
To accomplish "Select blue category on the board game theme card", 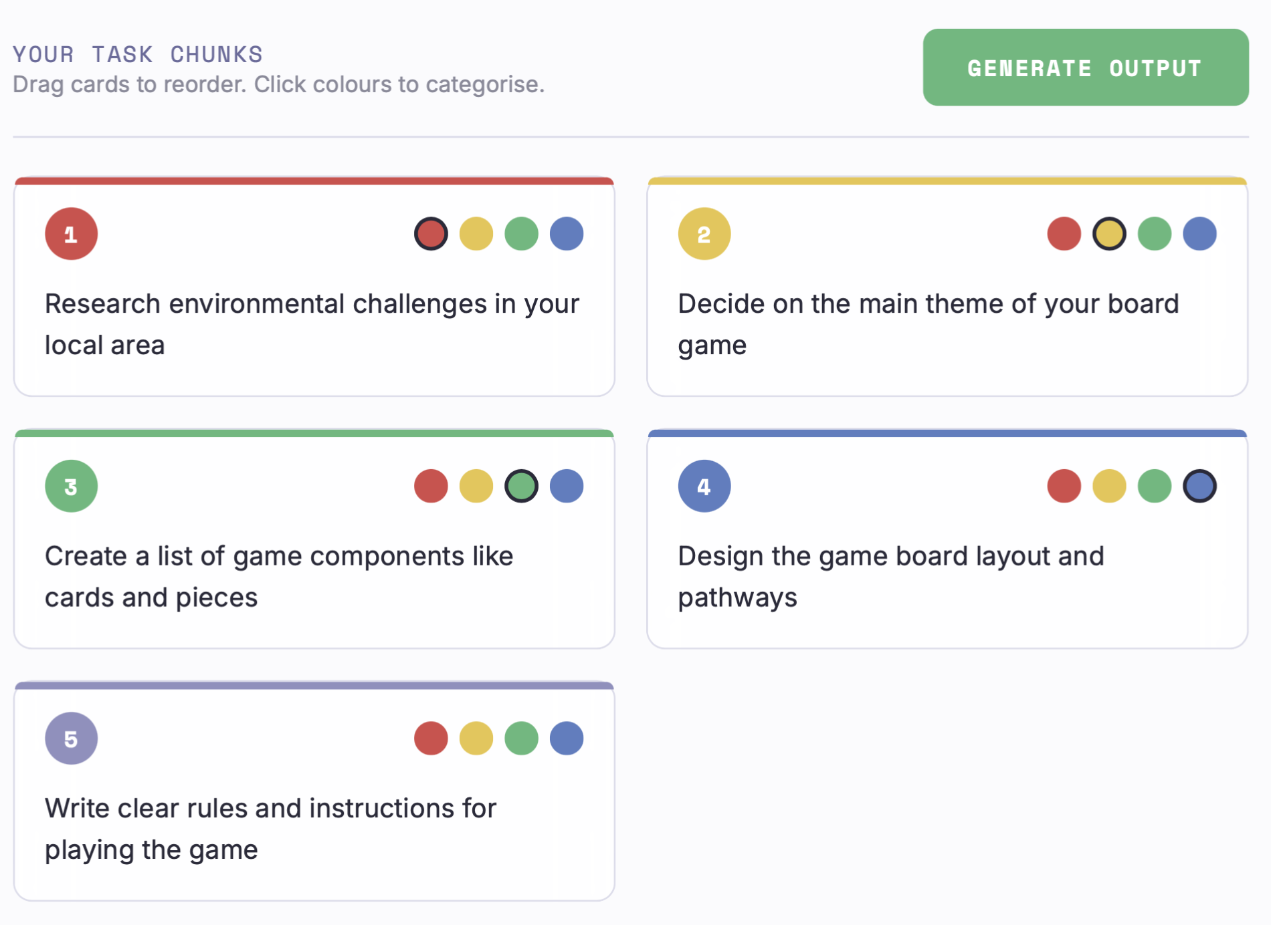I will (x=1199, y=233).
